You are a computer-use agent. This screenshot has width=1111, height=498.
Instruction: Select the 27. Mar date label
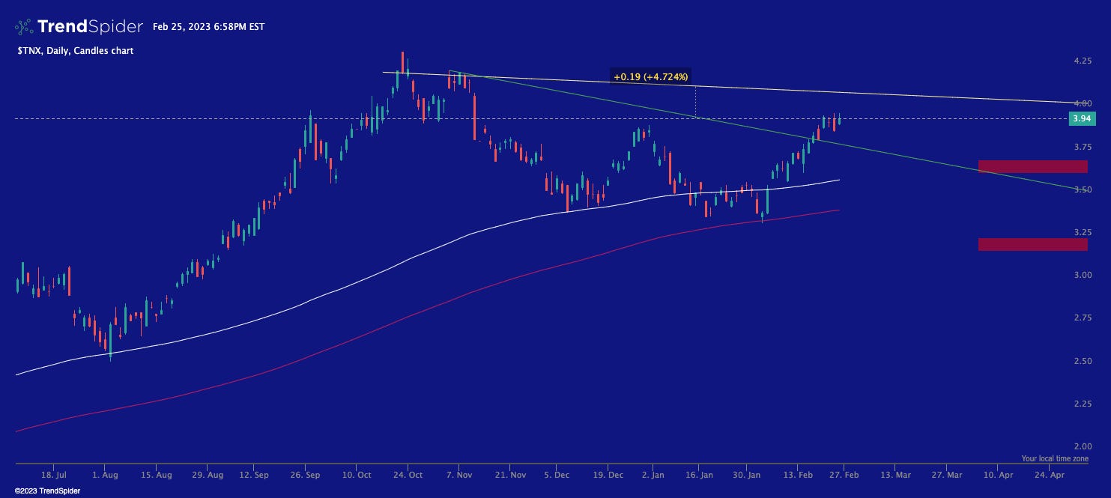[946, 475]
